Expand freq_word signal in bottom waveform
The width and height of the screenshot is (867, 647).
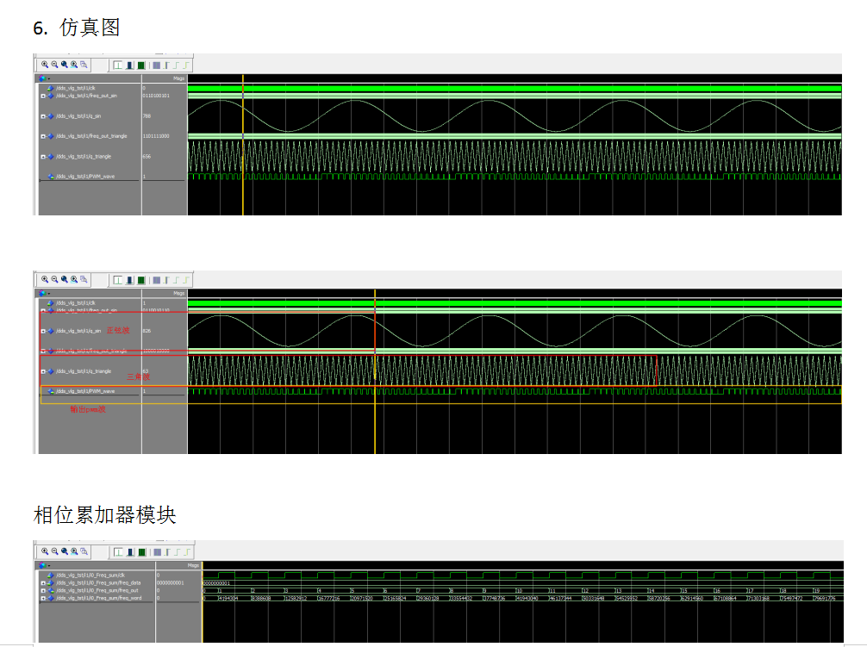coord(43,597)
